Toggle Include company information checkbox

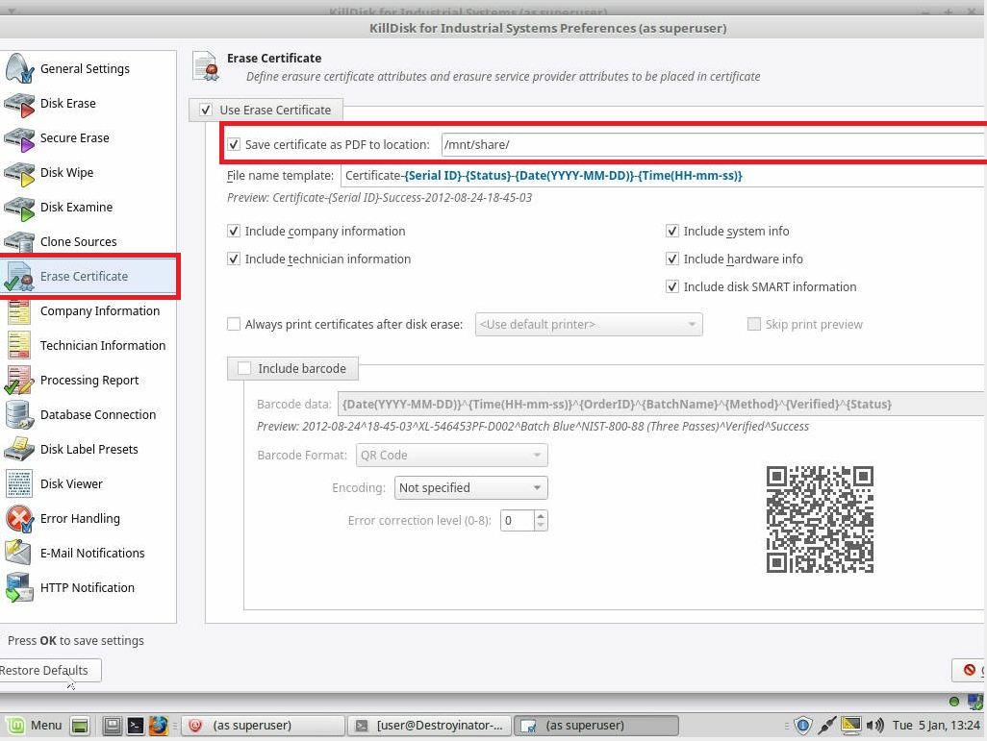tap(234, 231)
